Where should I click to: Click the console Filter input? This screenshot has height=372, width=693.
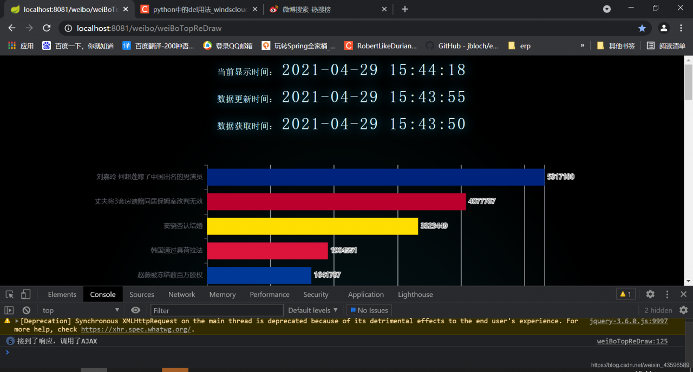217,310
